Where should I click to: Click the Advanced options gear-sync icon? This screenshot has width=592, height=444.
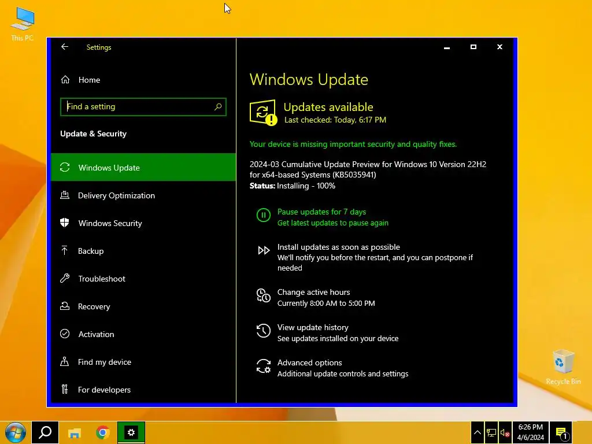(264, 366)
